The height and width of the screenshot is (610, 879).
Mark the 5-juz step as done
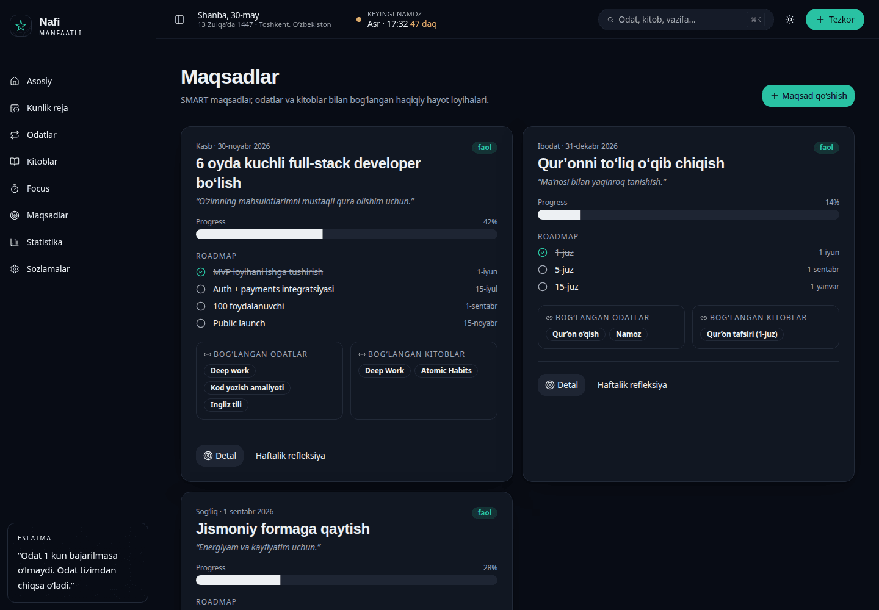point(543,270)
